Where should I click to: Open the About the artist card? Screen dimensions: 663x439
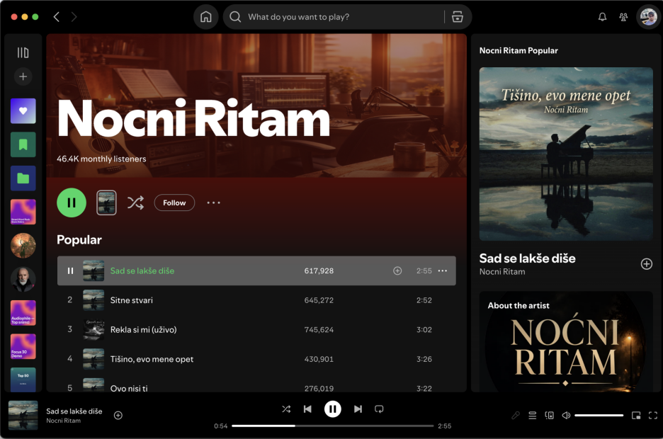point(566,342)
